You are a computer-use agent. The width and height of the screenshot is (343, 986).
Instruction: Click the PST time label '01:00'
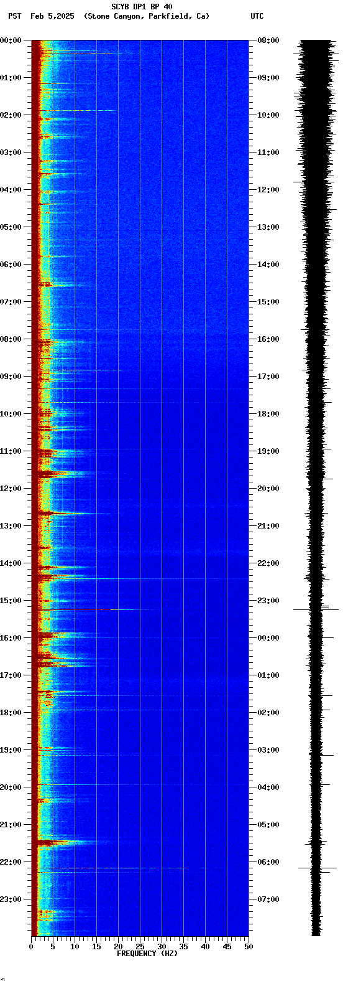(11, 78)
